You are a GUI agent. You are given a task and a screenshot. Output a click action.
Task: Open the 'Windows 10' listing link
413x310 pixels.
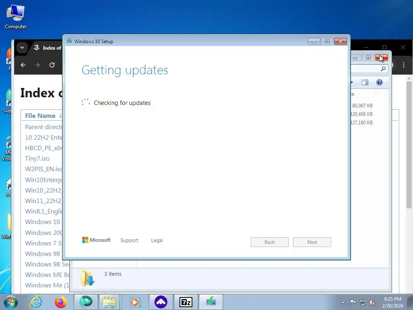pyautogui.click(x=42, y=222)
